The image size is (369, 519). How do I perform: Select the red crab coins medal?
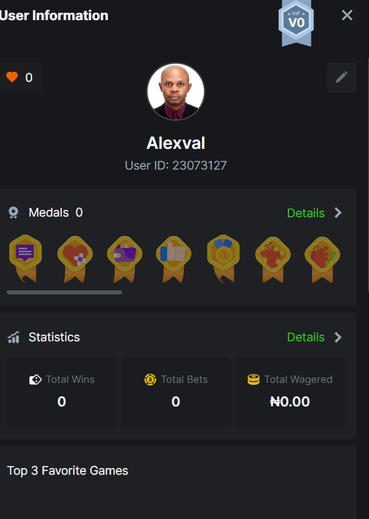tap(272, 259)
